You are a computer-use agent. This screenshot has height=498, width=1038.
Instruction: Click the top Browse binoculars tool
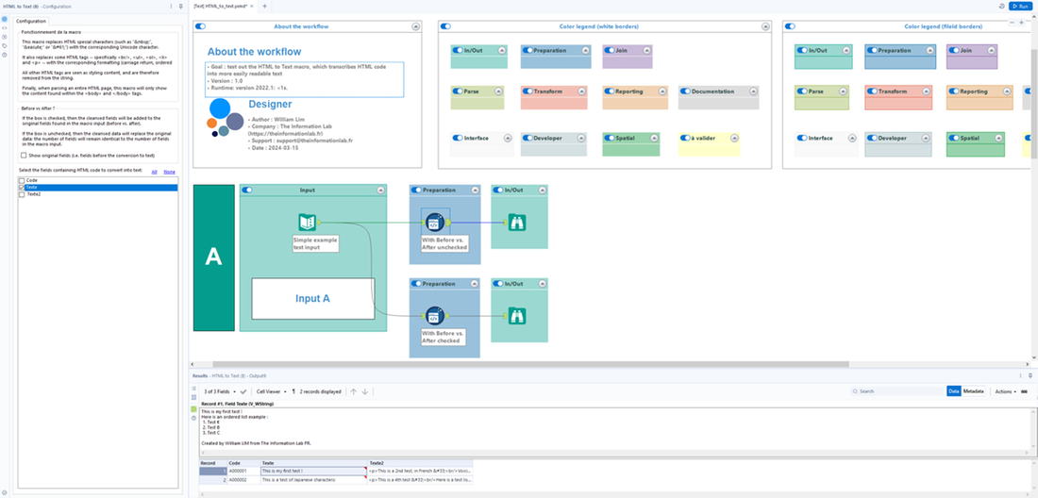click(517, 224)
